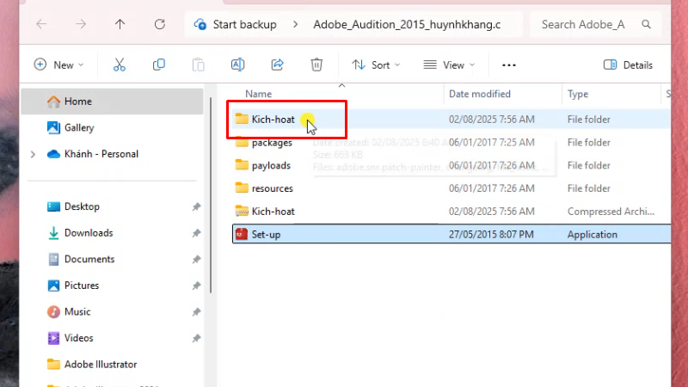Click the 27/05/2015 8:07 PM date cell
The image size is (688, 387).
tap(491, 234)
